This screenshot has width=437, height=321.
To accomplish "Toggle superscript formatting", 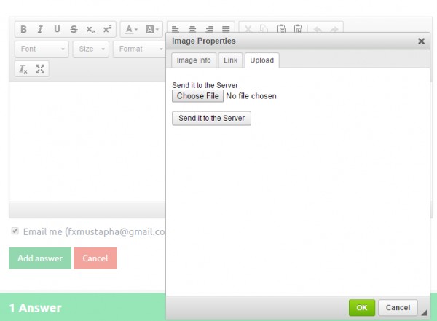I will click(x=107, y=30).
